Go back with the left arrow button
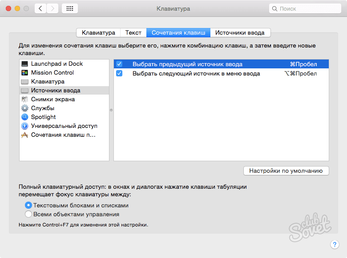 coord(40,8)
